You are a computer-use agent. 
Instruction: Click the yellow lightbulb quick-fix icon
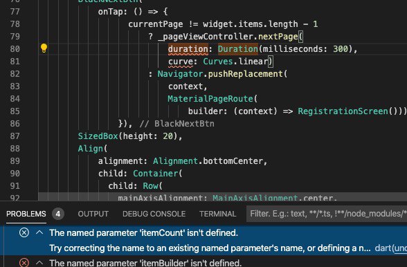44,48
